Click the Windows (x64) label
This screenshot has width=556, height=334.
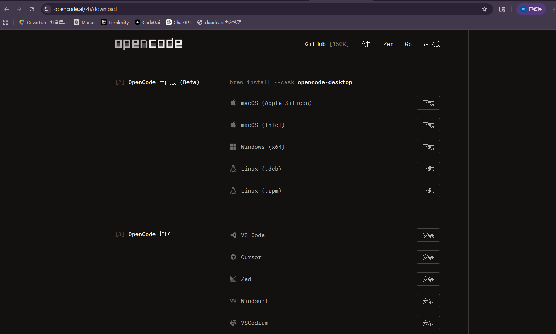click(x=263, y=147)
